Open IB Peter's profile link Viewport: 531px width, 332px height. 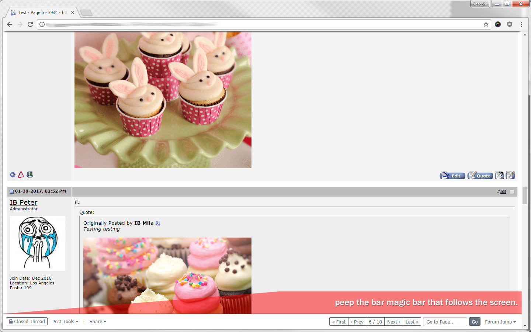(24, 203)
